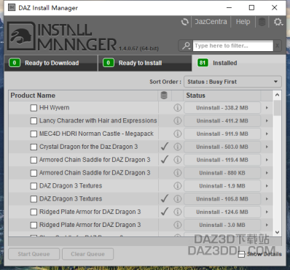Screen dimensions: 290x270
Task: Click Uninstall - 911.9 MB button
Action: pyautogui.click(x=222, y=134)
